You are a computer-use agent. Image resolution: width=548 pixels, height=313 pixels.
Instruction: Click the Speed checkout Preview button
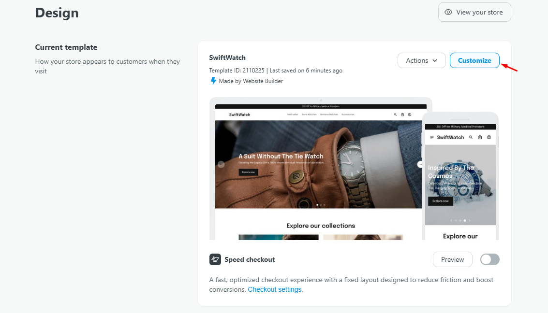coord(452,259)
